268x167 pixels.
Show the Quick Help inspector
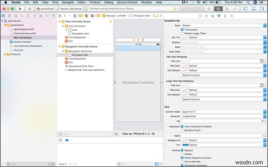206,16
